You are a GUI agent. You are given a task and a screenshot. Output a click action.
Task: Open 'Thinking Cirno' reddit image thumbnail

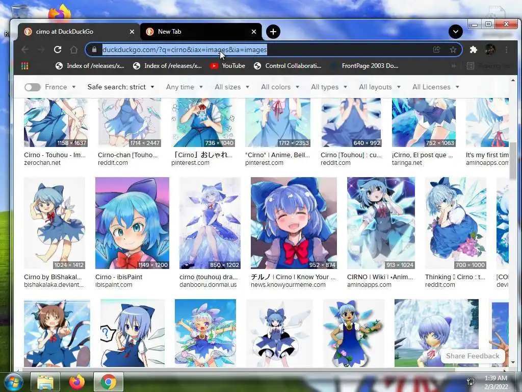point(456,223)
